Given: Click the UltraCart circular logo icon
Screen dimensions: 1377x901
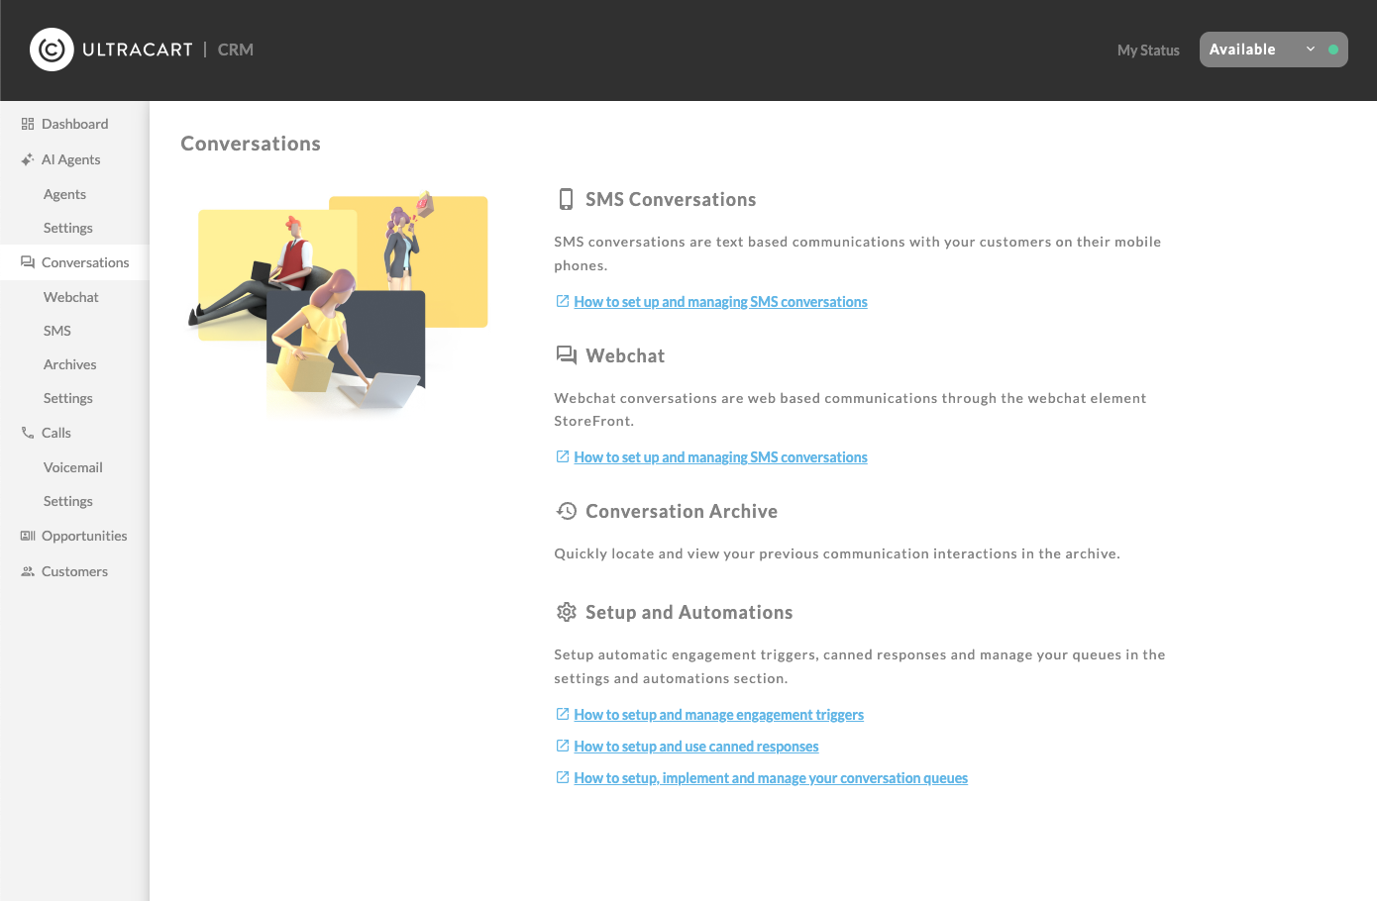Looking at the screenshot, I should click(52, 50).
